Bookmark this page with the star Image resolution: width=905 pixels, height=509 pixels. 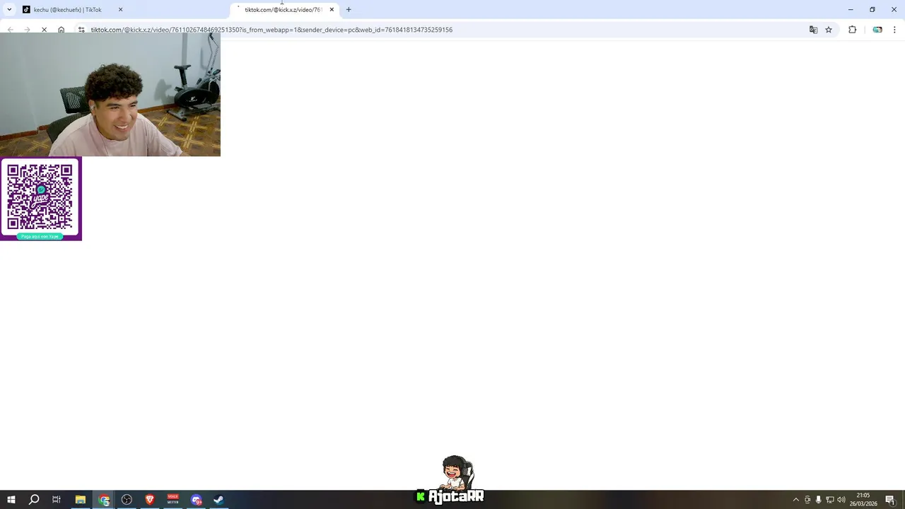(x=829, y=30)
